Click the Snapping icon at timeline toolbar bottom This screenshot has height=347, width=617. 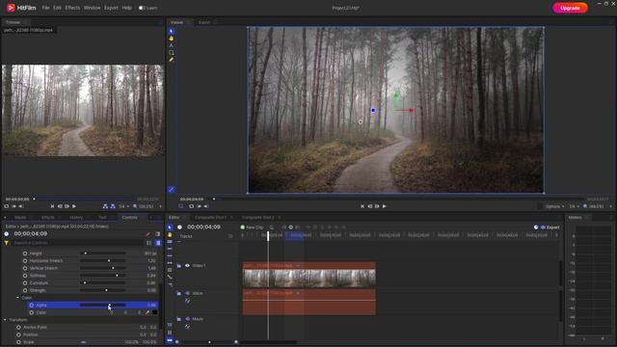[x=170, y=340]
